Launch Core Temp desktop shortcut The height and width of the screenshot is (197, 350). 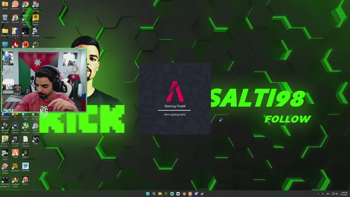[15, 19]
